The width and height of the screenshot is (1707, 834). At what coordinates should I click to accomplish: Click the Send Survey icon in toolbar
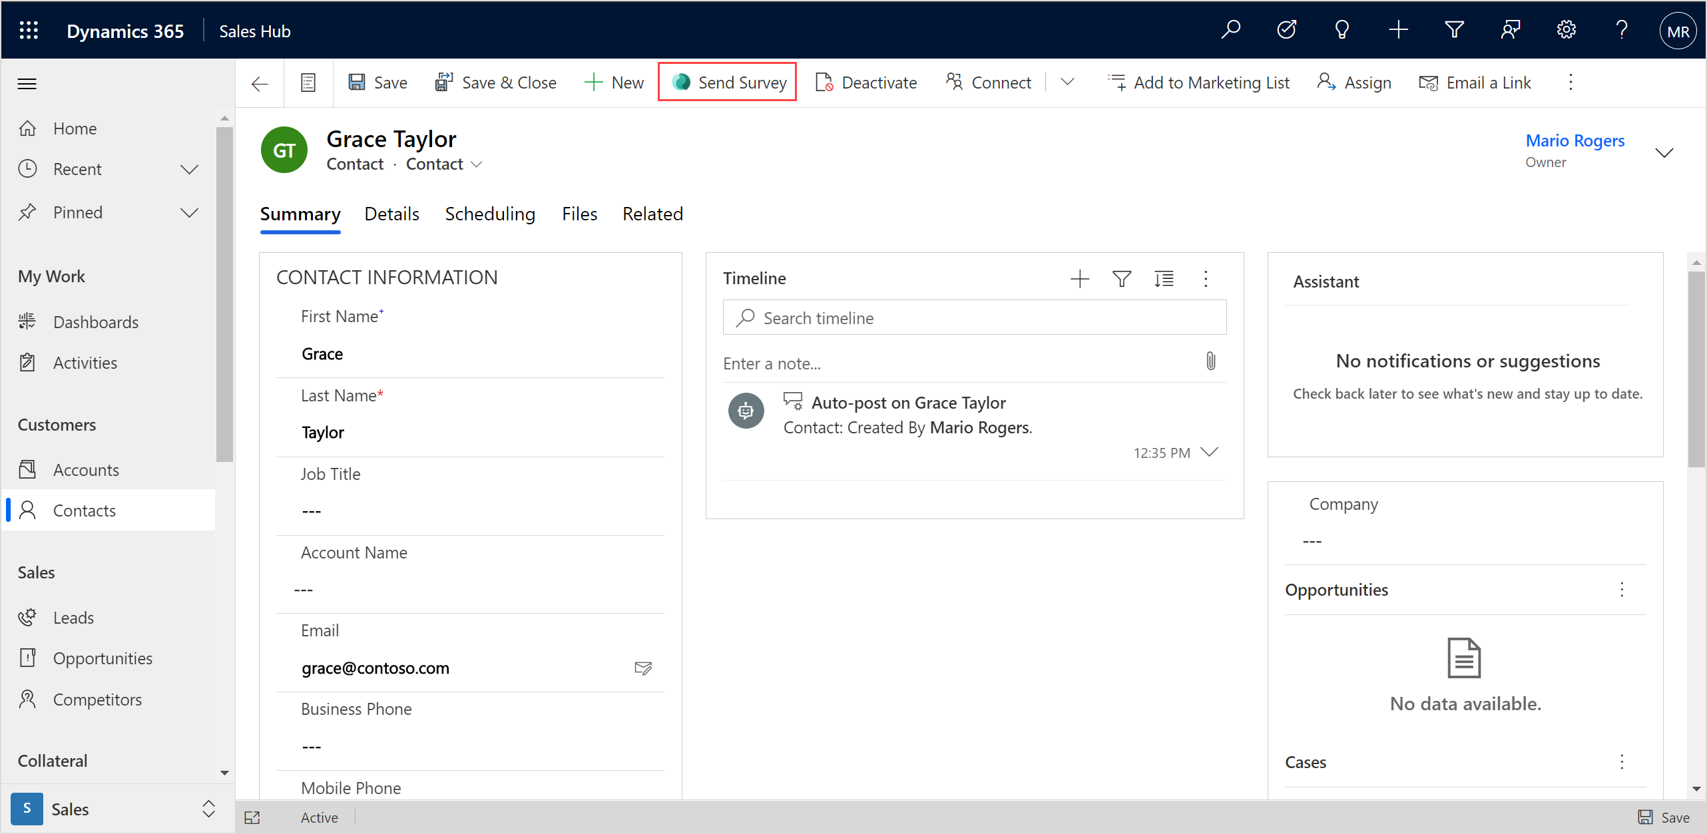[678, 82]
